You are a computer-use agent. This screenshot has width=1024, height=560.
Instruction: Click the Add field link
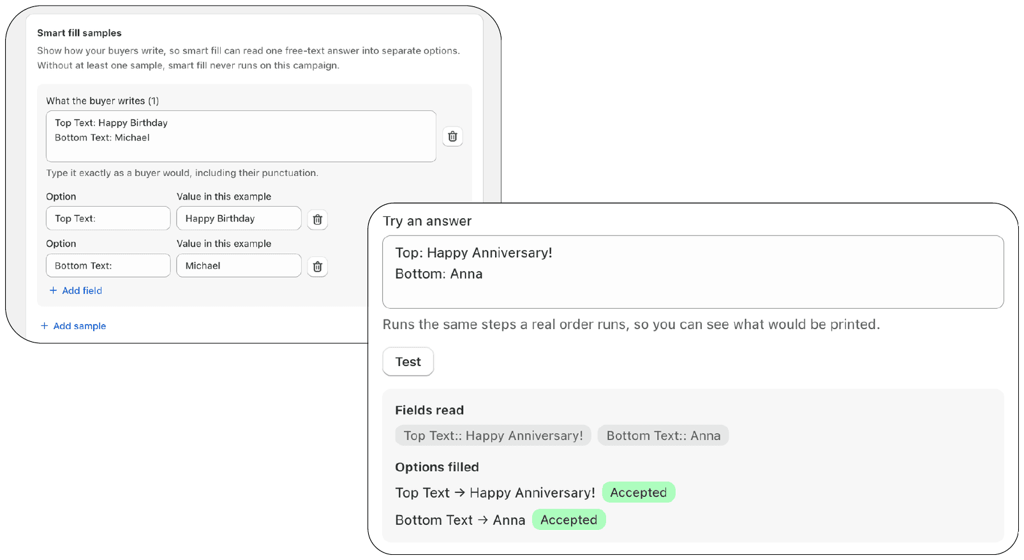click(76, 290)
